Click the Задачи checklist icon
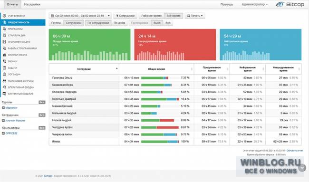 coord(4,68)
